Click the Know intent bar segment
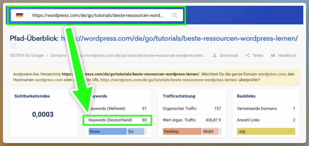The width and height of the screenshot is (309, 146). coord(108,131)
